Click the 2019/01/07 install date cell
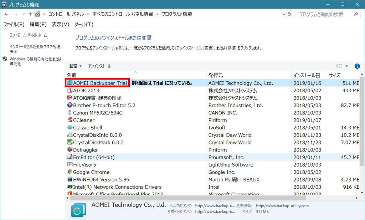Image resolution: width=365 pixels, height=220 pixels. click(307, 120)
